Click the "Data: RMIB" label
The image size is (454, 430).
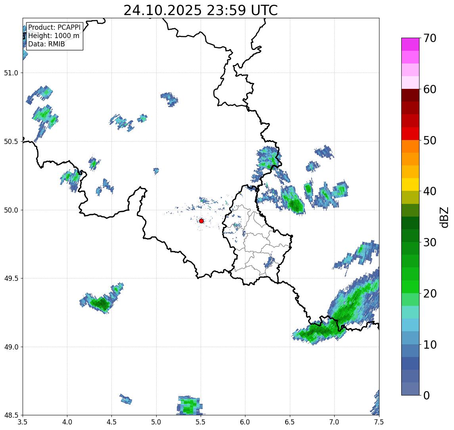click(46, 44)
